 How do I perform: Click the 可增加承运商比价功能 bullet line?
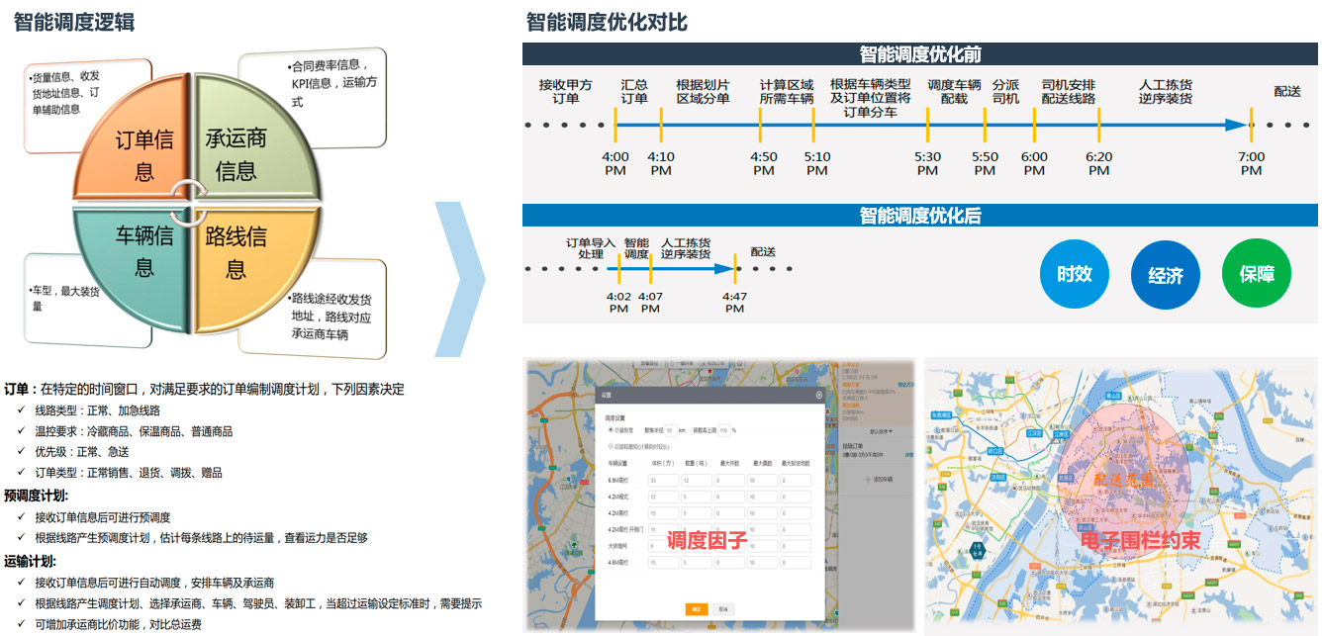[x=118, y=624]
